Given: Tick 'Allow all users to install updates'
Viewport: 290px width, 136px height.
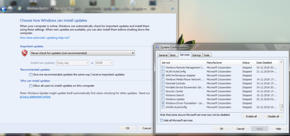Looking at the screenshot, I should click(31, 86).
